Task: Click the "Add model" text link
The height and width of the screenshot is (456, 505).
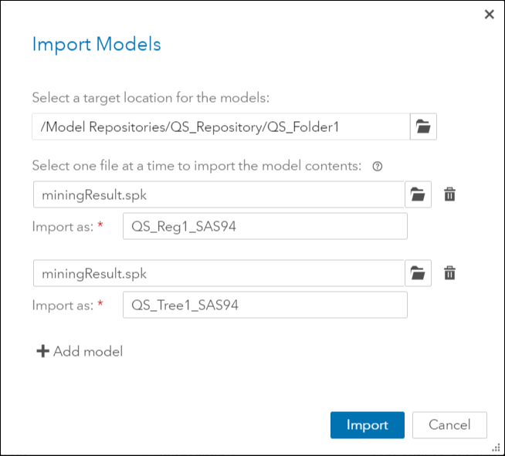Action: [x=87, y=352]
